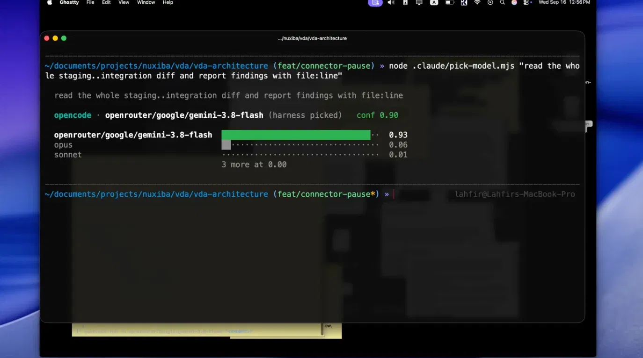
Task: Click '3 more at 0.00' text
Action: pos(254,165)
